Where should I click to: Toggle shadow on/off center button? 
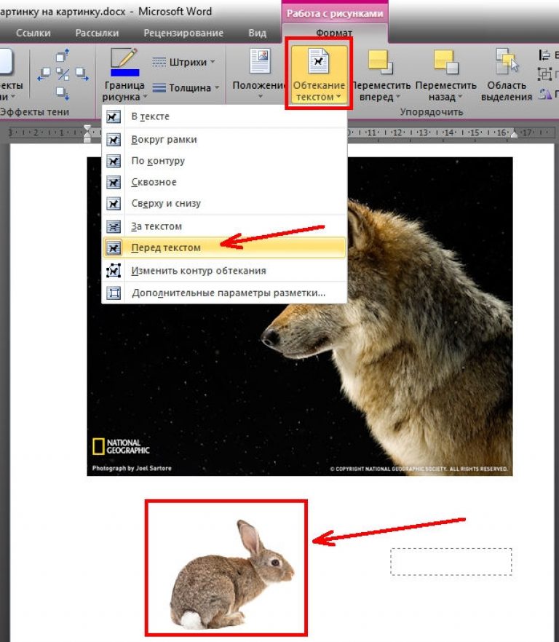[63, 74]
